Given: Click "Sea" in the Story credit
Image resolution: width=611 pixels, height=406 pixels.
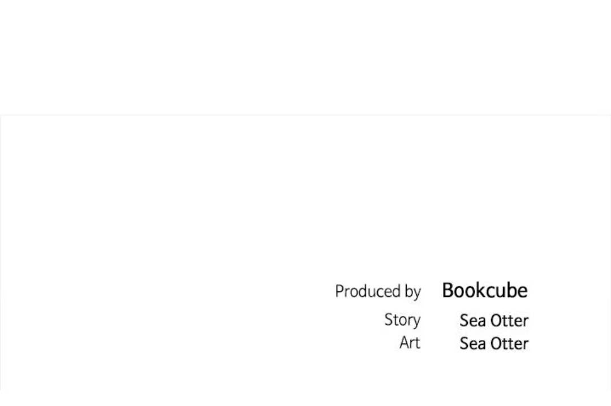Looking at the screenshot, I should pos(472,321).
